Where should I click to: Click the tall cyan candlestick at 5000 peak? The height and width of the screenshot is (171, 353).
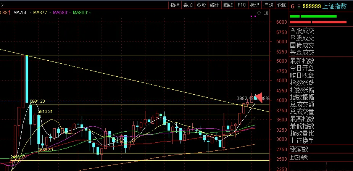27,79
